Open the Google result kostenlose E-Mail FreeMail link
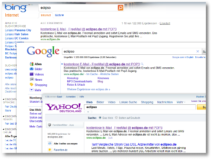Viewport: 212px width, 159px height. tap(102, 64)
